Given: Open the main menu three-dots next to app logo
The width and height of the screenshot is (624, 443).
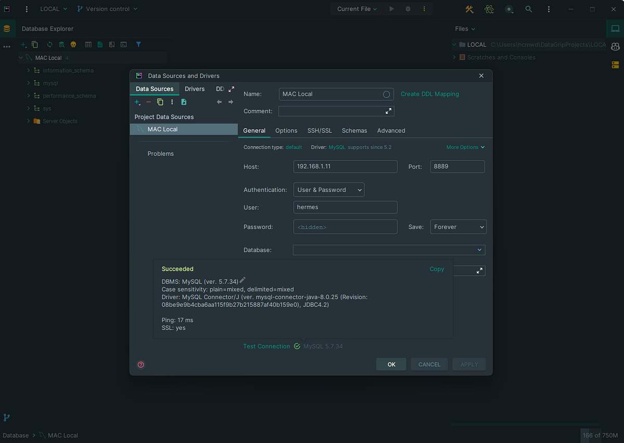Looking at the screenshot, I should pyautogui.click(x=27, y=9).
